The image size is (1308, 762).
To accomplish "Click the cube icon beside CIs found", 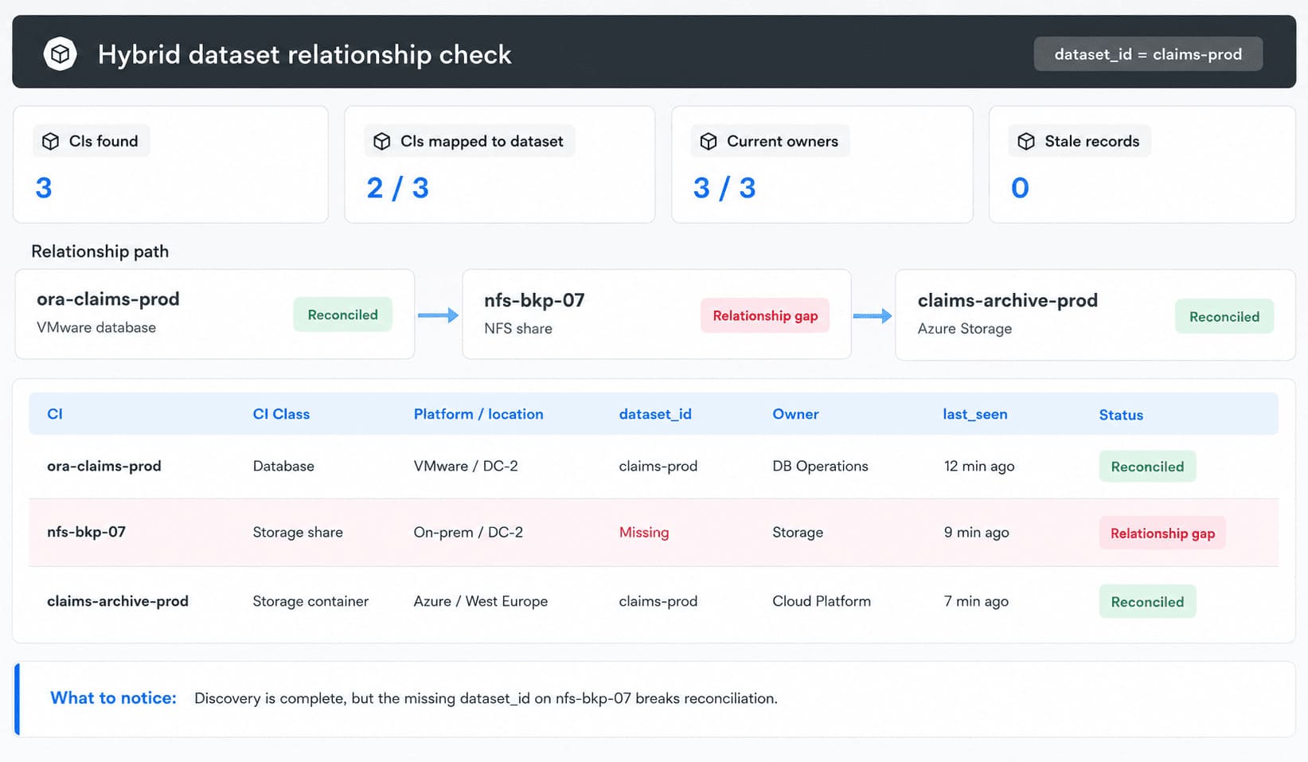I will click(51, 141).
